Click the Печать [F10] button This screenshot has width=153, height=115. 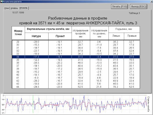click(120, 6)
